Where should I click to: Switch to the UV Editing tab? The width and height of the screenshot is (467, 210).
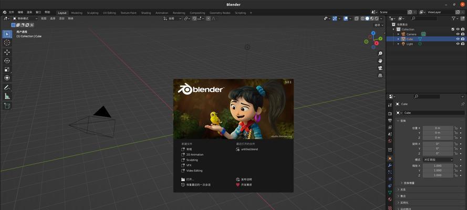point(109,13)
